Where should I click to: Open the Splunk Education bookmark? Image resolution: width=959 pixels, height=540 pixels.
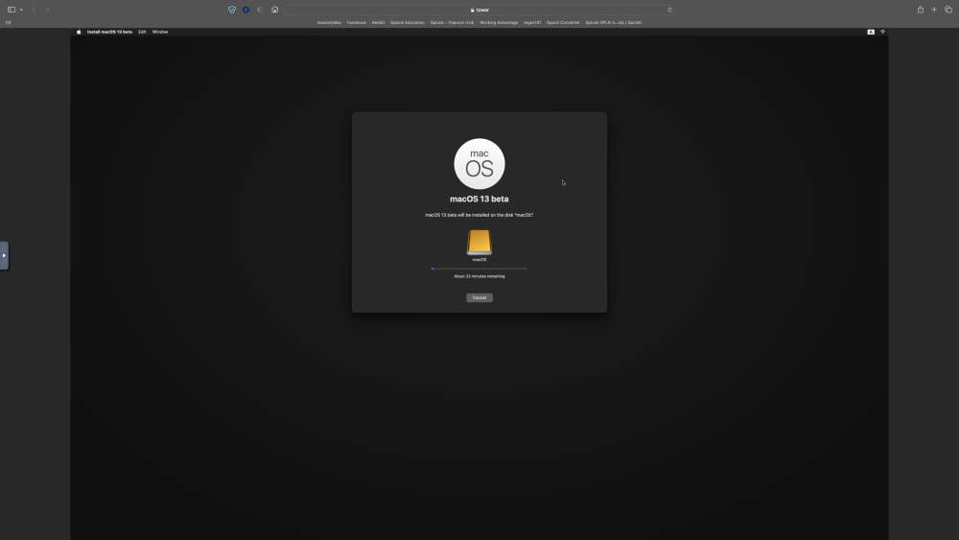408,23
